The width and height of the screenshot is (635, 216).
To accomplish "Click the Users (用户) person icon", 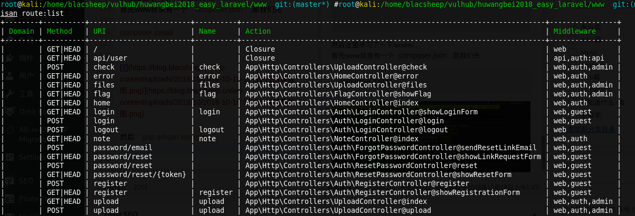I will coord(10,76).
